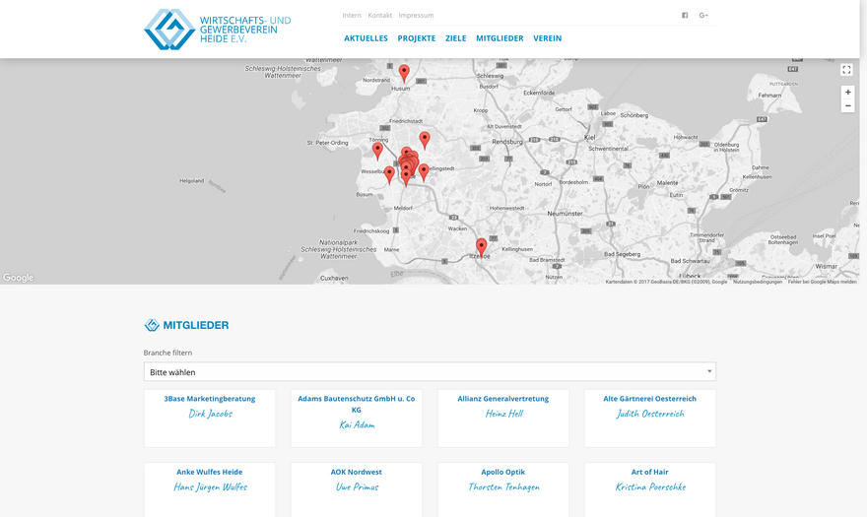
Task: Open the Impressum link
Action: coord(416,16)
